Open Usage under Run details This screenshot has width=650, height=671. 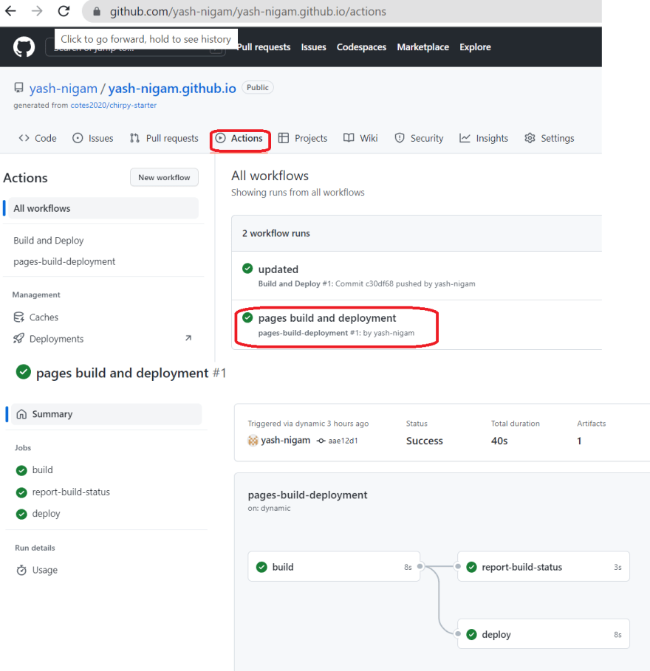44,570
